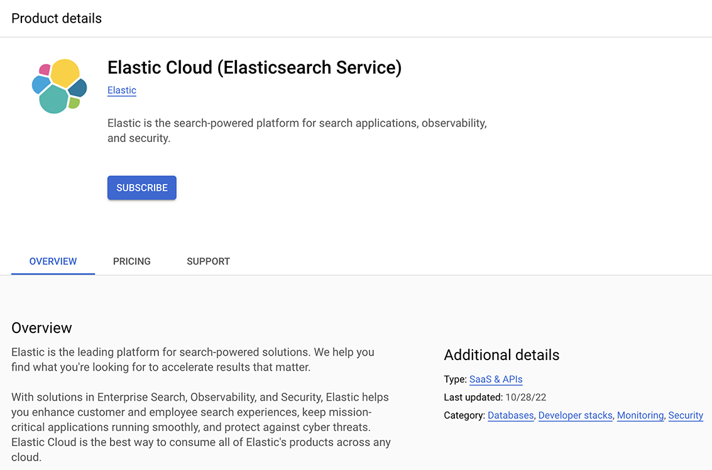Switch to the SUPPORT tab
The width and height of the screenshot is (712, 470).
tap(209, 261)
